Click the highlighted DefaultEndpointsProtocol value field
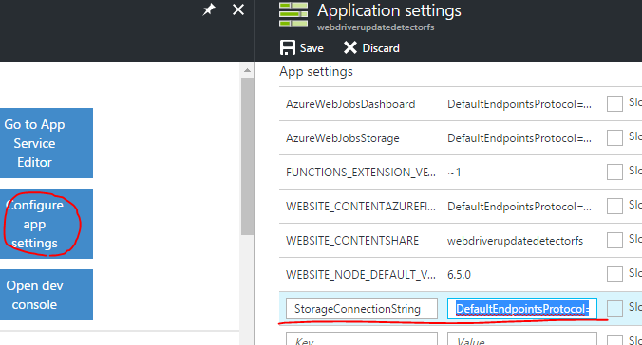The image size is (642, 345). [522, 309]
